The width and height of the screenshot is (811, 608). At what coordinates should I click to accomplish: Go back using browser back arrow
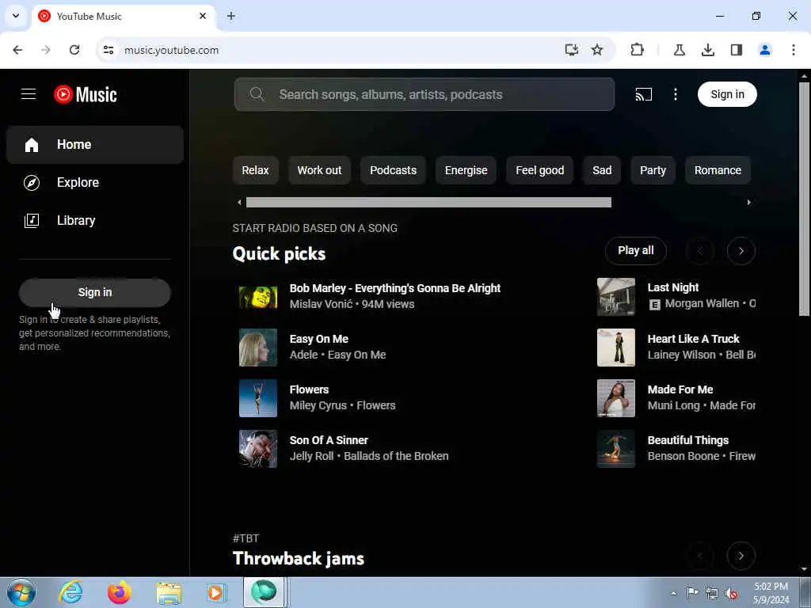click(17, 50)
